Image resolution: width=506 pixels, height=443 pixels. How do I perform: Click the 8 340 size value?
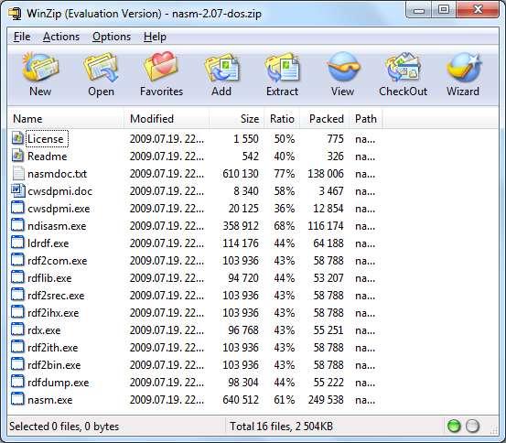point(246,191)
